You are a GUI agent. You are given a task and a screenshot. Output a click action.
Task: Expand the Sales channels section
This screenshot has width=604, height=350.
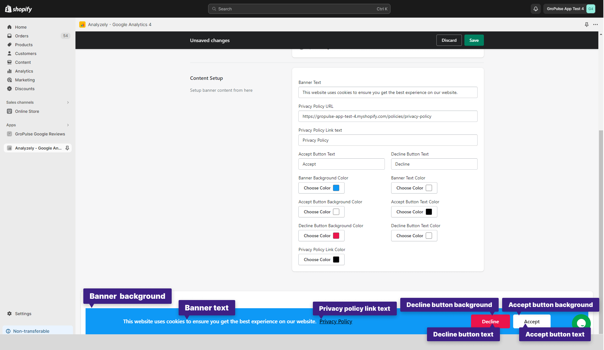[68, 102]
